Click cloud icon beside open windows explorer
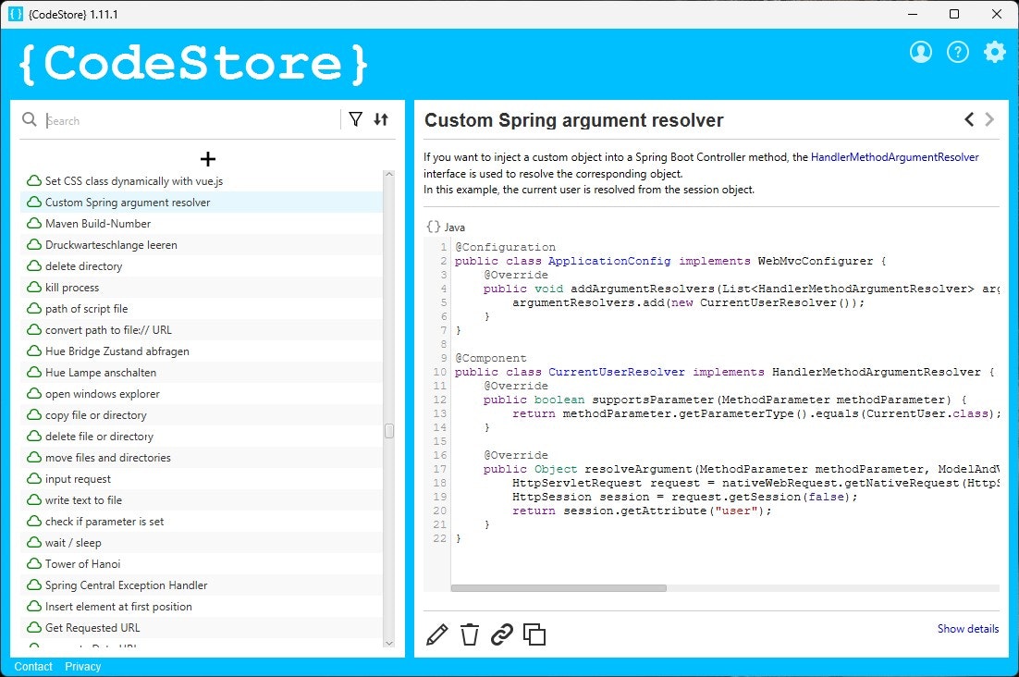Image resolution: width=1019 pixels, height=677 pixels. (x=34, y=394)
